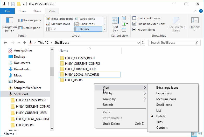Select Tiles in context submenu

click(173, 122)
